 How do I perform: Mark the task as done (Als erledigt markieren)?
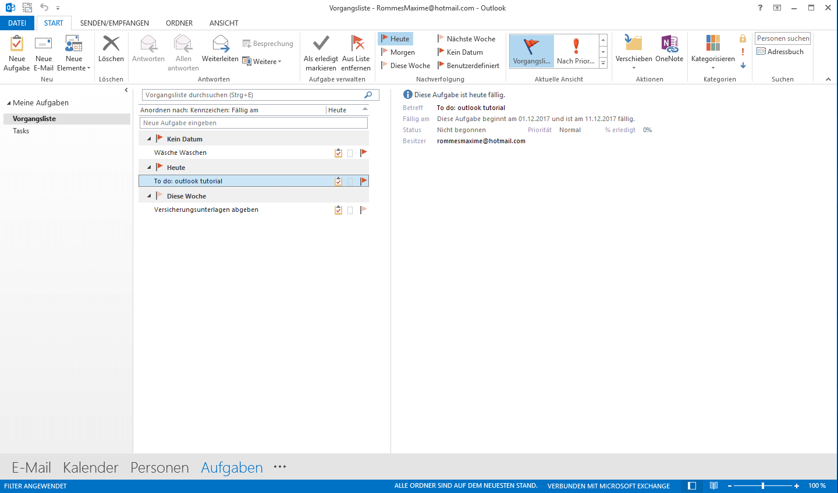321,53
